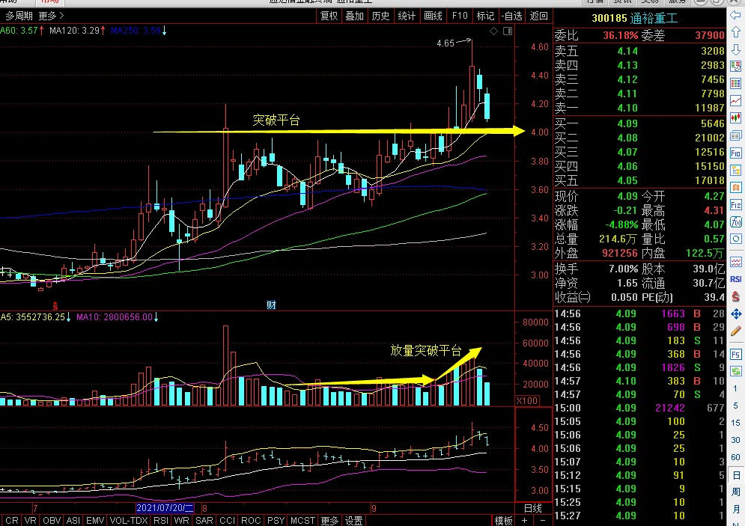Image resolution: width=745 pixels, height=526 pixels.
Task: Click the green refresh icon in sidebar
Action: [x=735, y=371]
